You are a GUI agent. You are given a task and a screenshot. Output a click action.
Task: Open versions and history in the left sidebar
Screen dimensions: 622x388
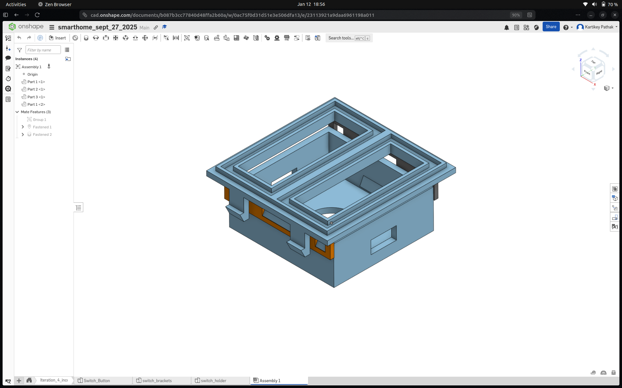pos(8,79)
